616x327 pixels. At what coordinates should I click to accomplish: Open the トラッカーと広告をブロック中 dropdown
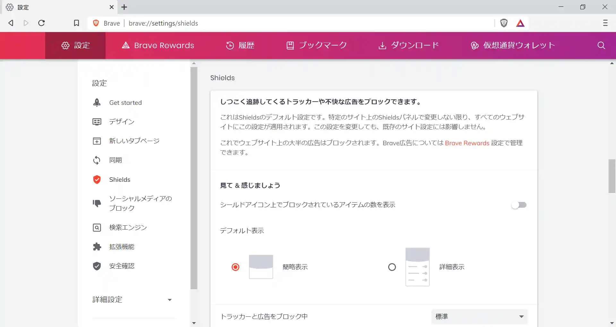[x=479, y=316]
